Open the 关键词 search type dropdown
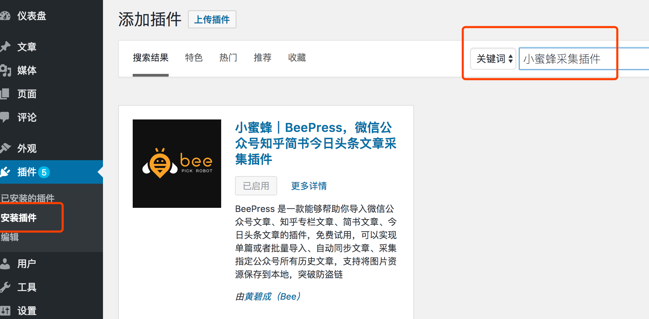This screenshot has height=319, width=649. pyautogui.click(x=493, y=59)
